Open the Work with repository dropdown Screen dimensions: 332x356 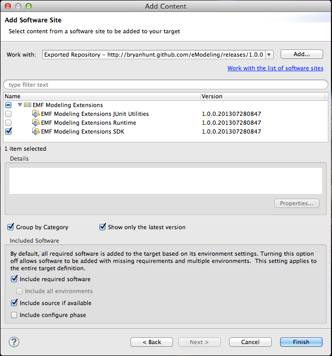click(x=269, y=55)
